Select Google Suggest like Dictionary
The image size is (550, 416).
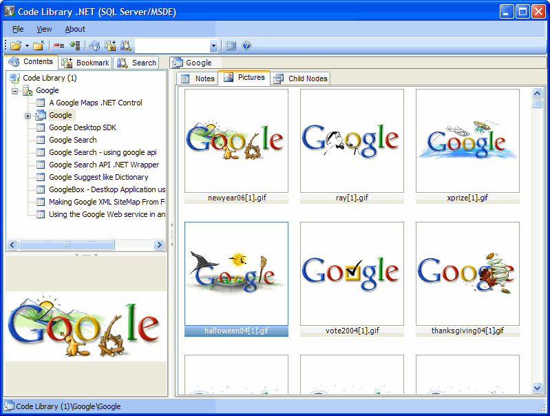[x=98, y=177]
